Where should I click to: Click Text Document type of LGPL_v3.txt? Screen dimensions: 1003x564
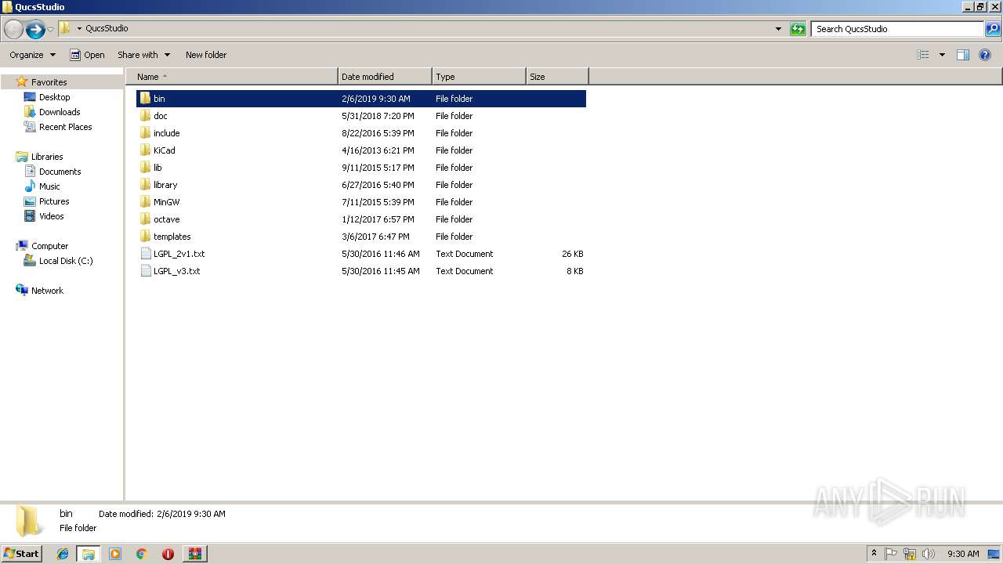tap(465, 271)
